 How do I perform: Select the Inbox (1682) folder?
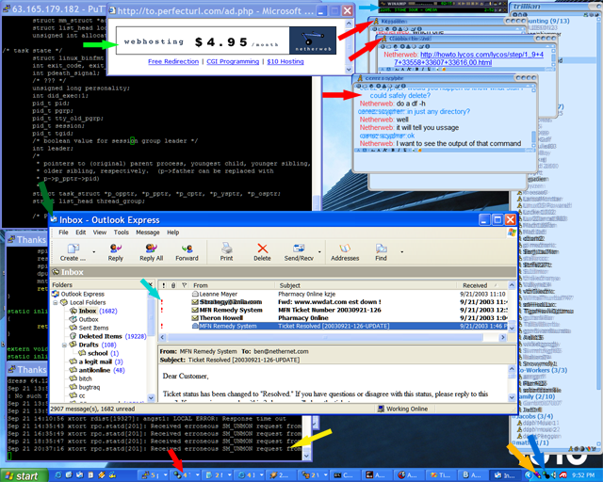[x=93, y=311]
